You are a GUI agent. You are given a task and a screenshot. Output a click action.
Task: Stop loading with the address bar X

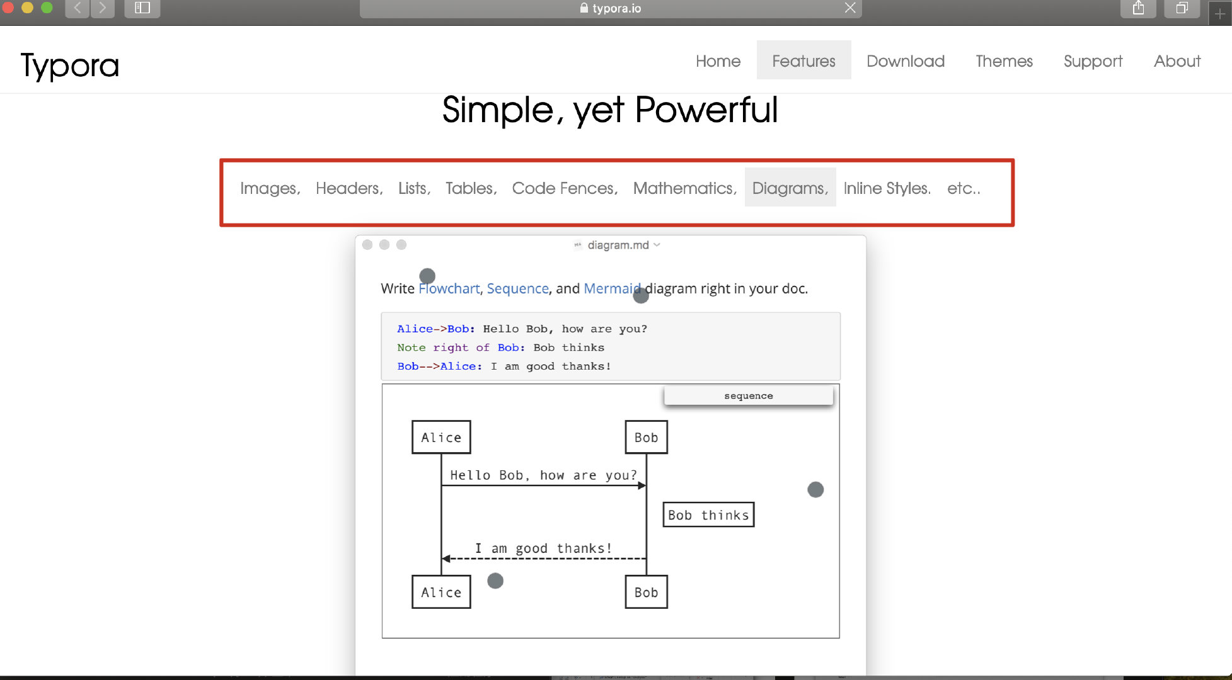click(850, 8)
